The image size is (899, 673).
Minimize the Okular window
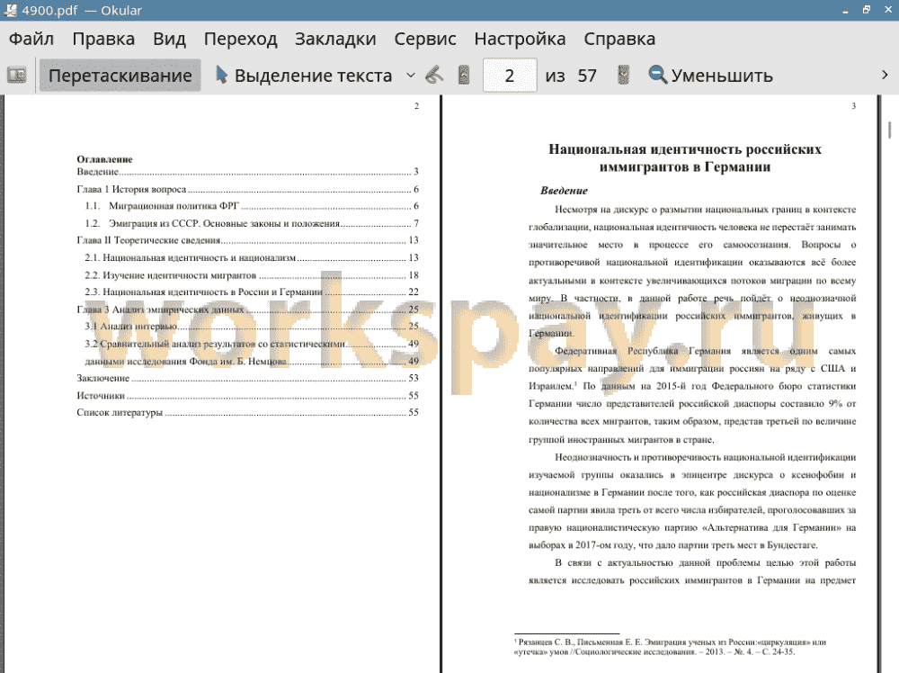[845, 10]
